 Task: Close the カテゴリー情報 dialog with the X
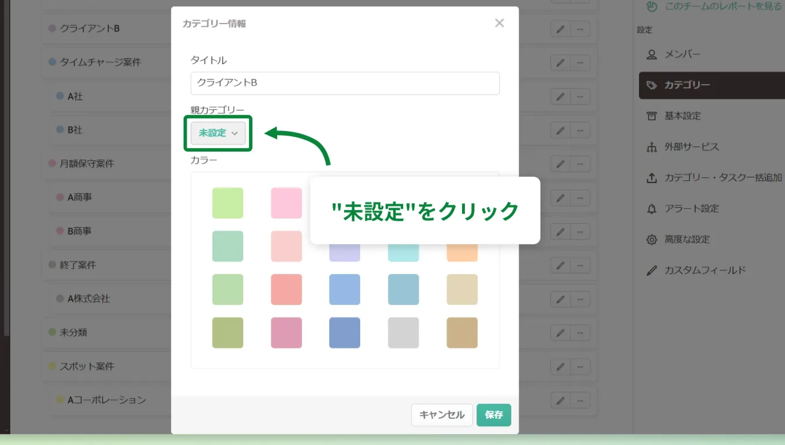click(499, 23)
